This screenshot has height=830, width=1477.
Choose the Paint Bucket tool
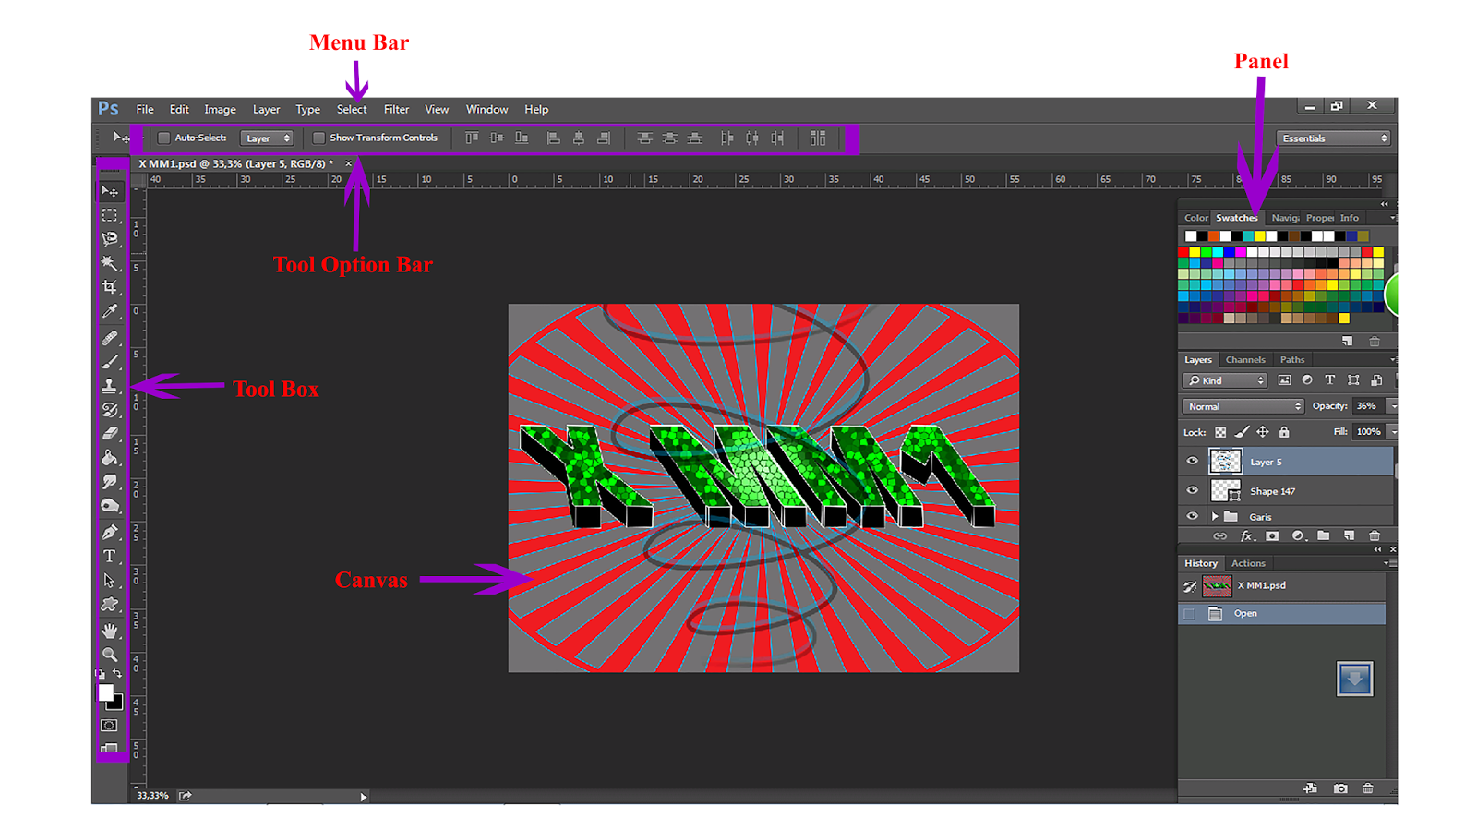coord(110,458)
